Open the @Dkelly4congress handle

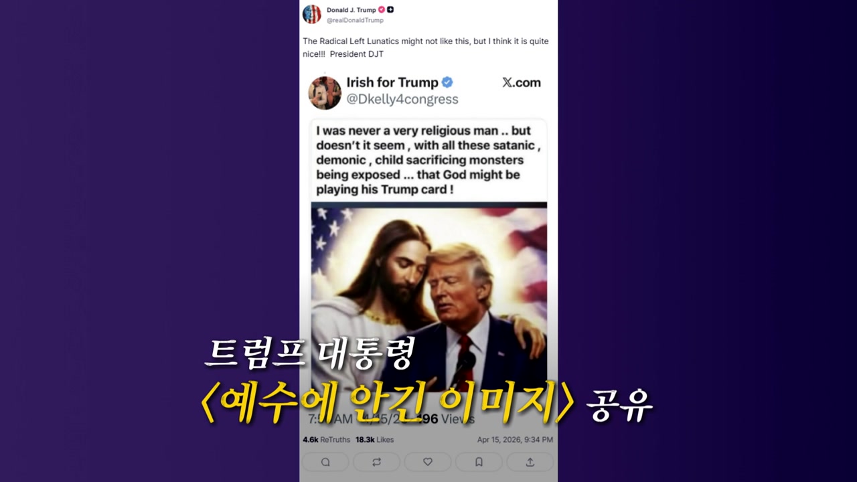(402, 99)
